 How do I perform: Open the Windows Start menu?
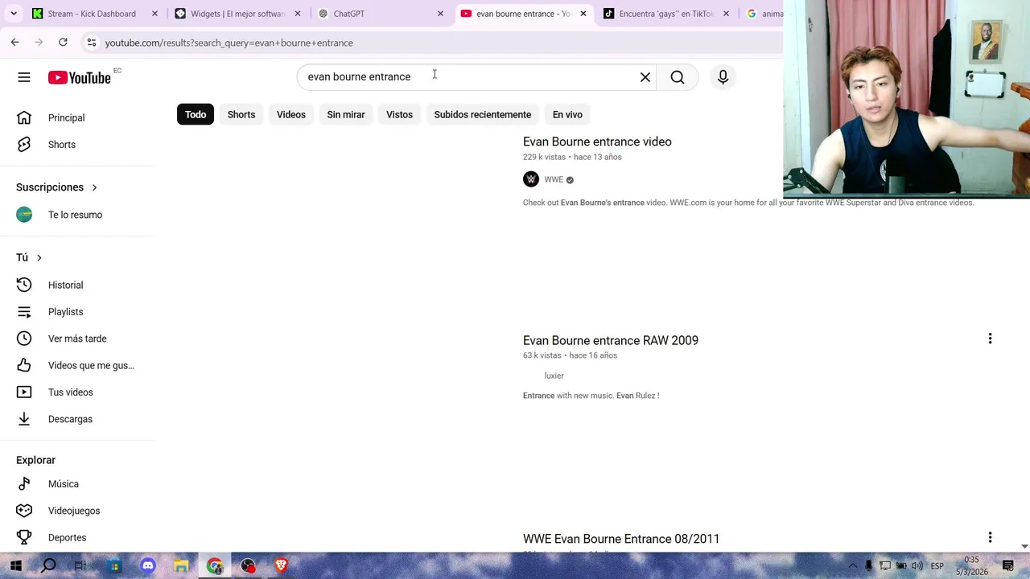tap(15, 565)
